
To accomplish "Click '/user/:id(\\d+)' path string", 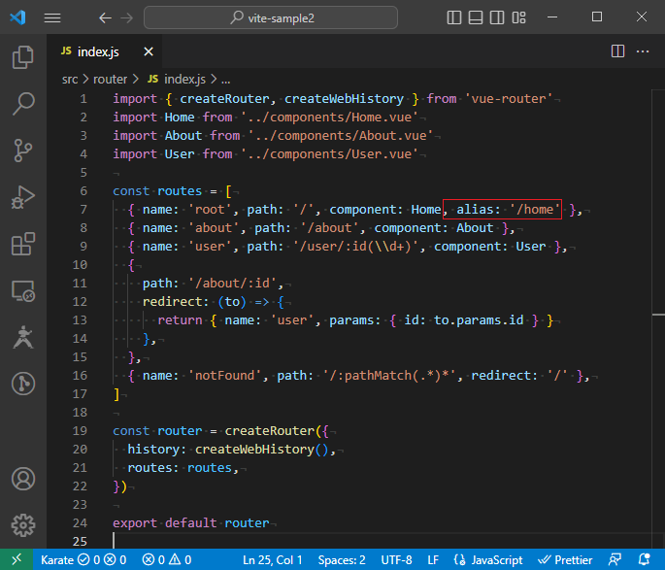I will pyautogui.click(x=355, y=247).
